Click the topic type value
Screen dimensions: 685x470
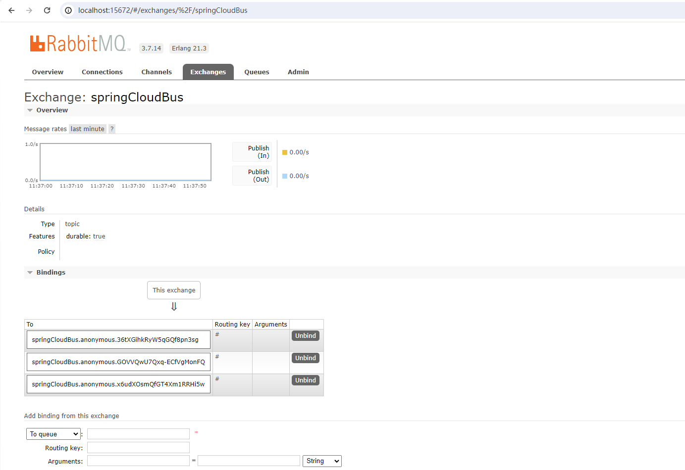click(x=72, y=224)
